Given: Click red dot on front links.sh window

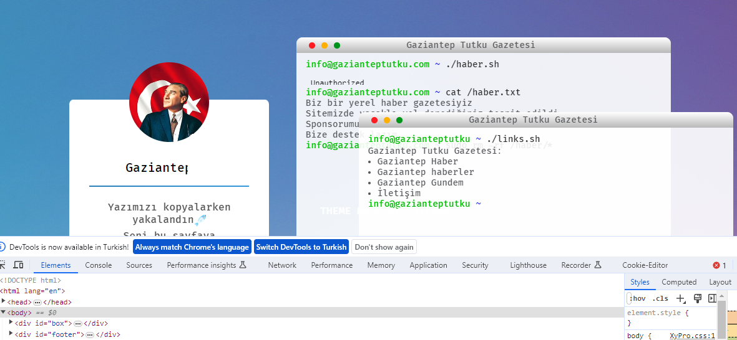Looking at the screenshot, I should pos(374,120).
